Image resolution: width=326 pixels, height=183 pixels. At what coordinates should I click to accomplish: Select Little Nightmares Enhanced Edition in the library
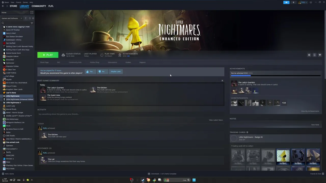click(x=20, y=99)
